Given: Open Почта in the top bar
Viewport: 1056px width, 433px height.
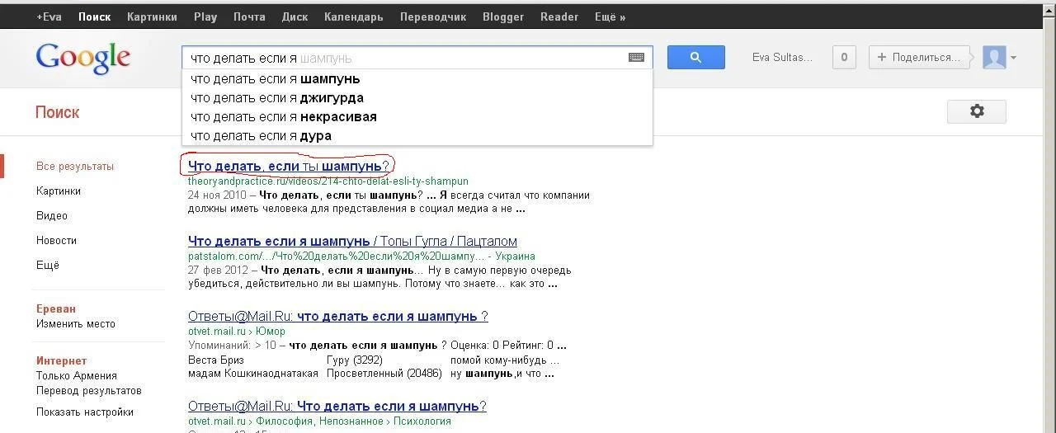Looking at the screenshot, I should [249, 16].
